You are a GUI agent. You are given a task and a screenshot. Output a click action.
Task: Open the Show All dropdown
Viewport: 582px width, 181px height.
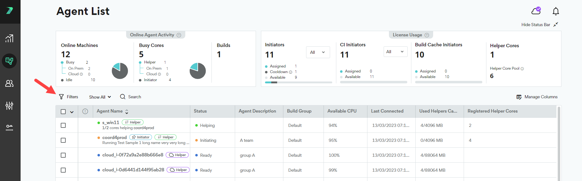point(100,97)
